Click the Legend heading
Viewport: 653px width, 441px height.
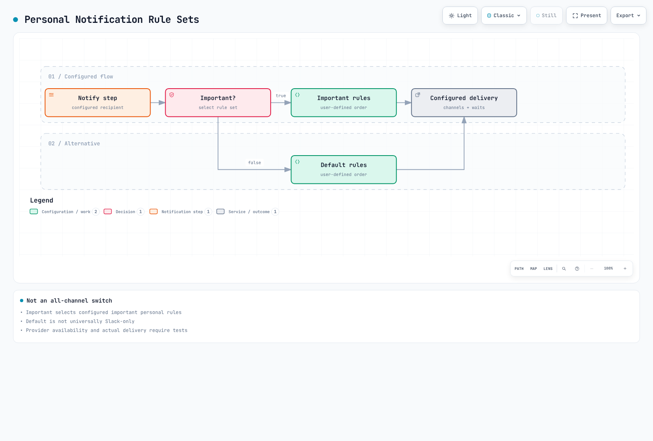pyautogui.click(x=42, y=200)
